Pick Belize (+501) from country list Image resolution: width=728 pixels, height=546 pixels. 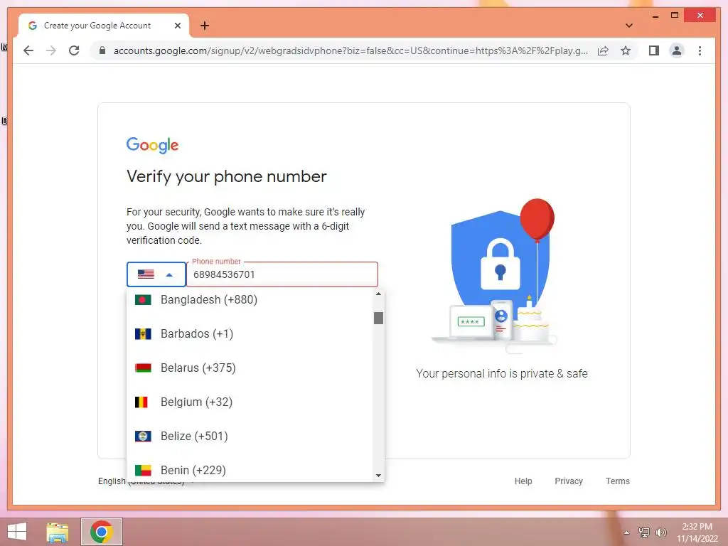tap(250, 436)
